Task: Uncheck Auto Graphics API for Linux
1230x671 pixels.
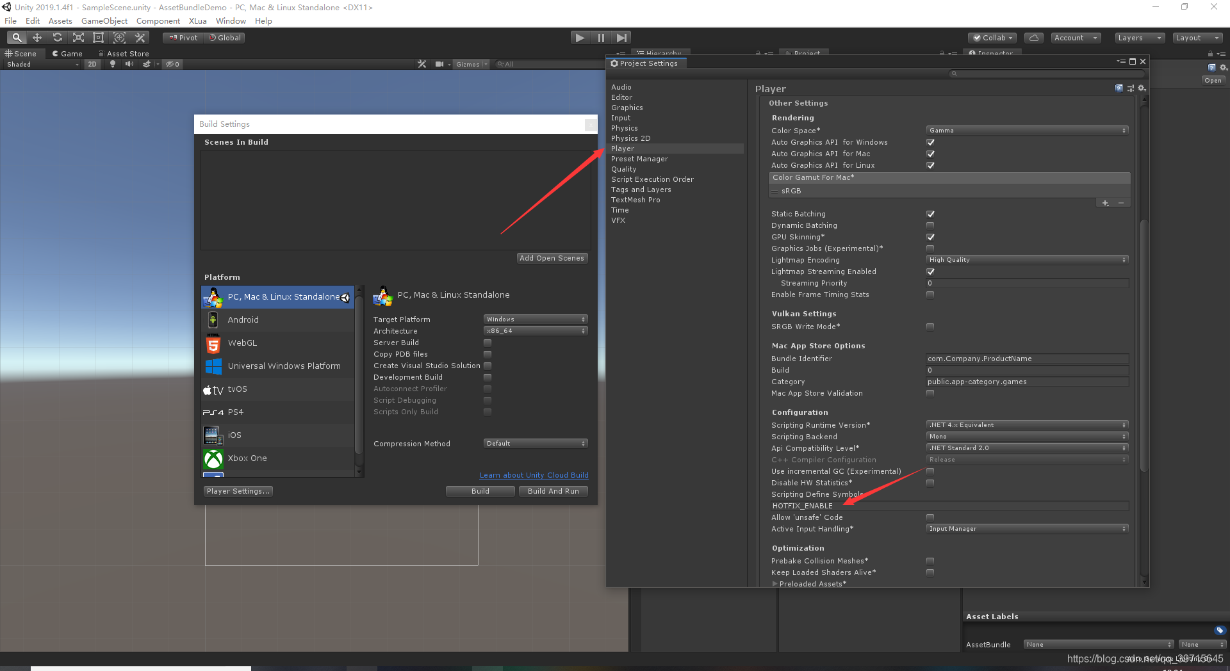Action: tap(930, 165)
